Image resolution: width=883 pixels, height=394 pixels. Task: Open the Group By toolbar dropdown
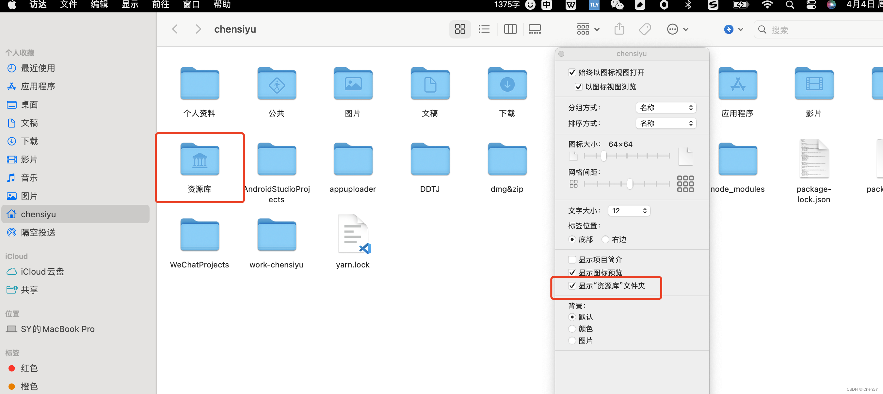tap(587, 29)
